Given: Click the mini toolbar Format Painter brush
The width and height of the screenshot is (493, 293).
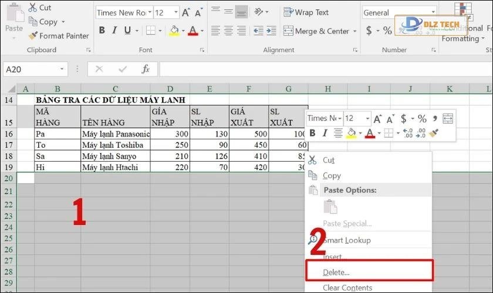Looking at the screenshot, I should 434,133.
